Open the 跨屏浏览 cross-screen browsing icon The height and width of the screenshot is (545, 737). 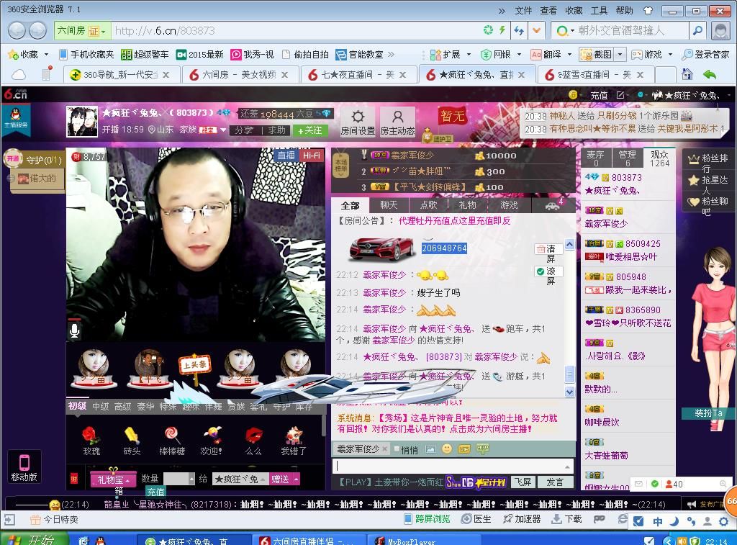click(427, 518)
